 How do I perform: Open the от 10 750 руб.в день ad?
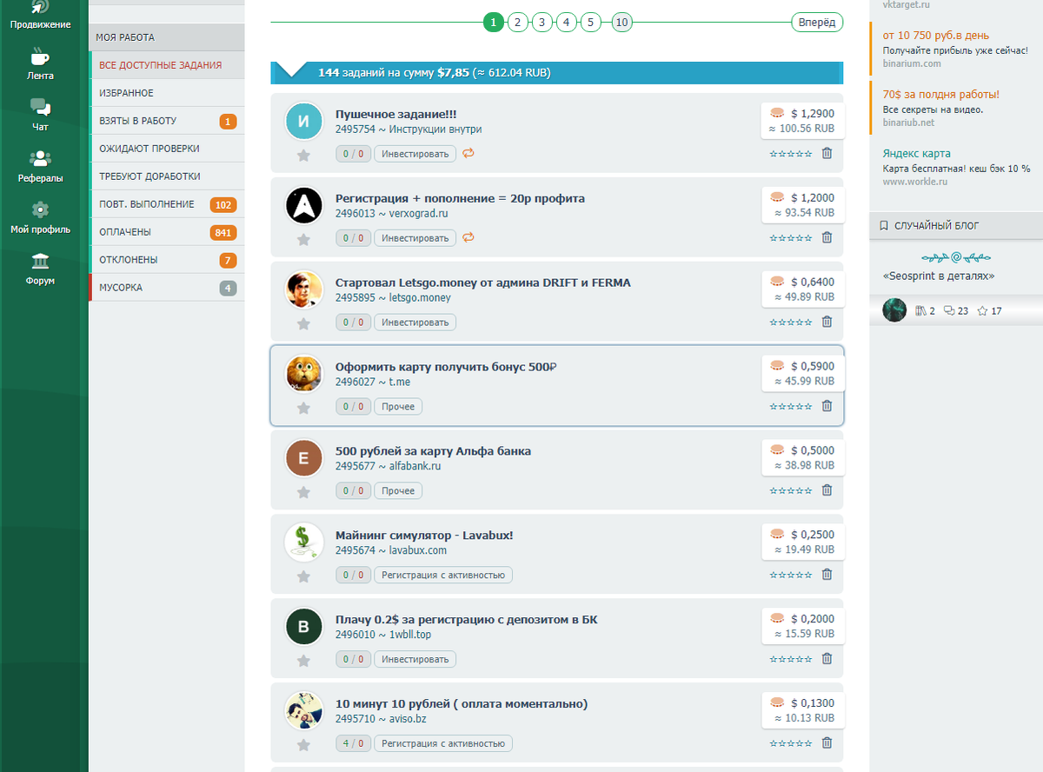pos(935,36)
